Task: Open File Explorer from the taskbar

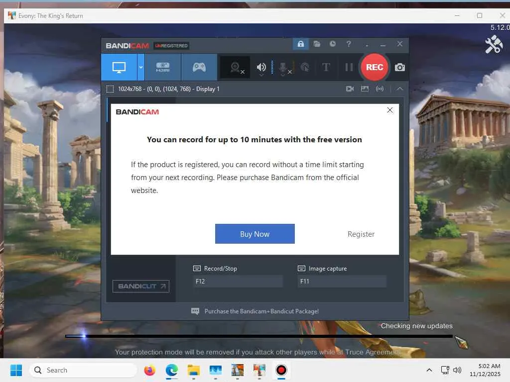Action: point(194,370)
